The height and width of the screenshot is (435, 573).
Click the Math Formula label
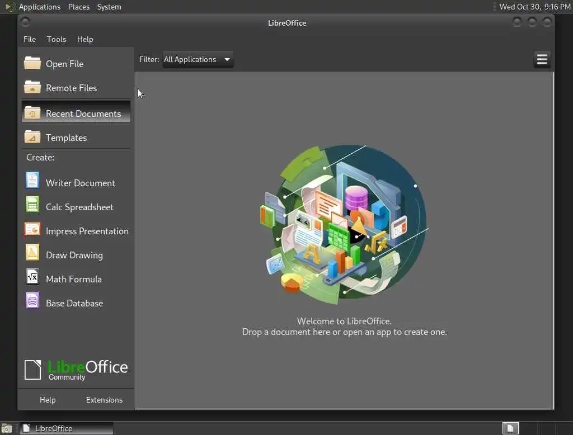tap(74, 280)
